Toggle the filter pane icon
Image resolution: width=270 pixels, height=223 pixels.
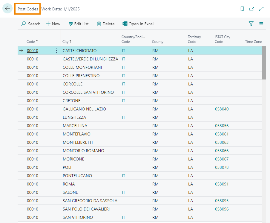coord(251,24)
